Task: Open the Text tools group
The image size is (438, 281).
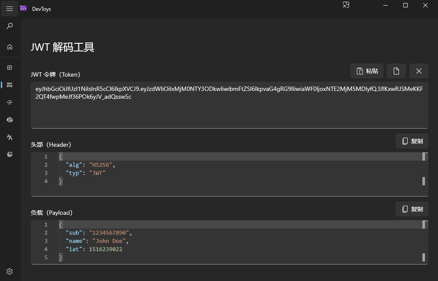Action: [10, 137]
